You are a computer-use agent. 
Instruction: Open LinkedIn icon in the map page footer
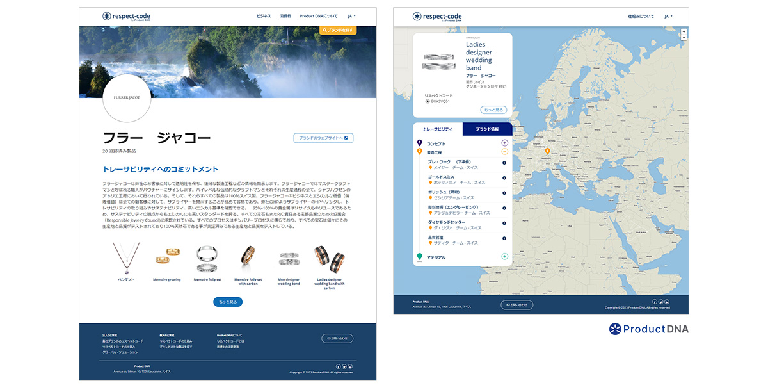(x=667, y=302)
